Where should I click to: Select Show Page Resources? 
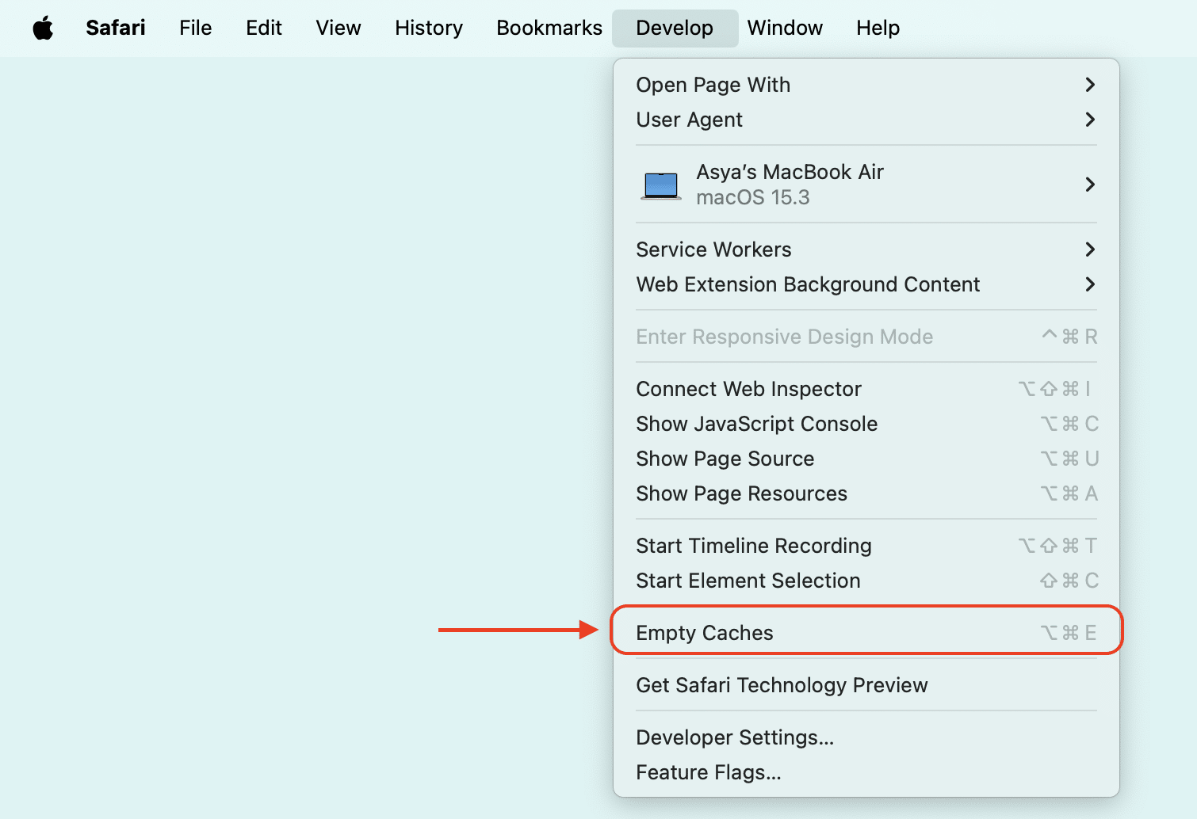(x=866, y=493)
